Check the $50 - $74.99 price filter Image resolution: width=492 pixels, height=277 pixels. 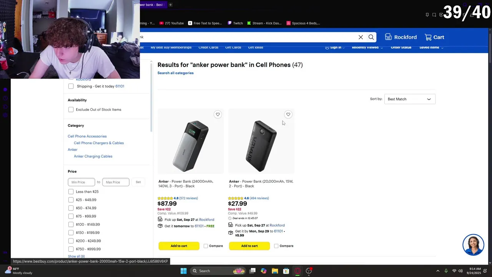coord(71,208)
